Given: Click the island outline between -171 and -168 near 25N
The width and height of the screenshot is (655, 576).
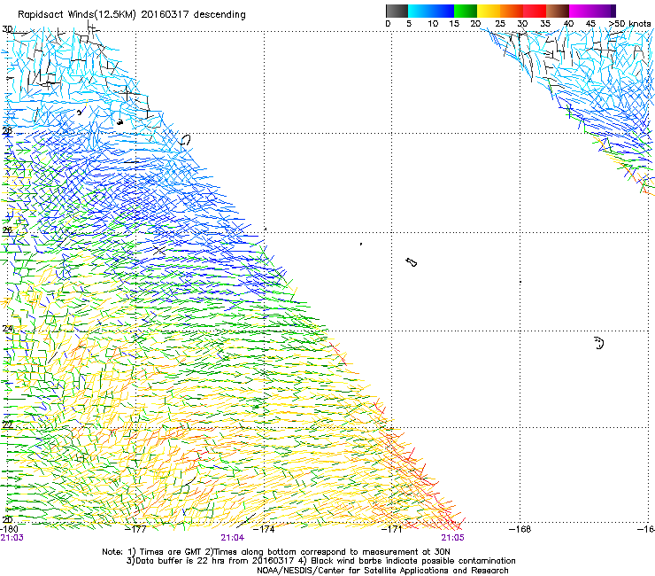Looking at the screenshot, I should point(412,262).
